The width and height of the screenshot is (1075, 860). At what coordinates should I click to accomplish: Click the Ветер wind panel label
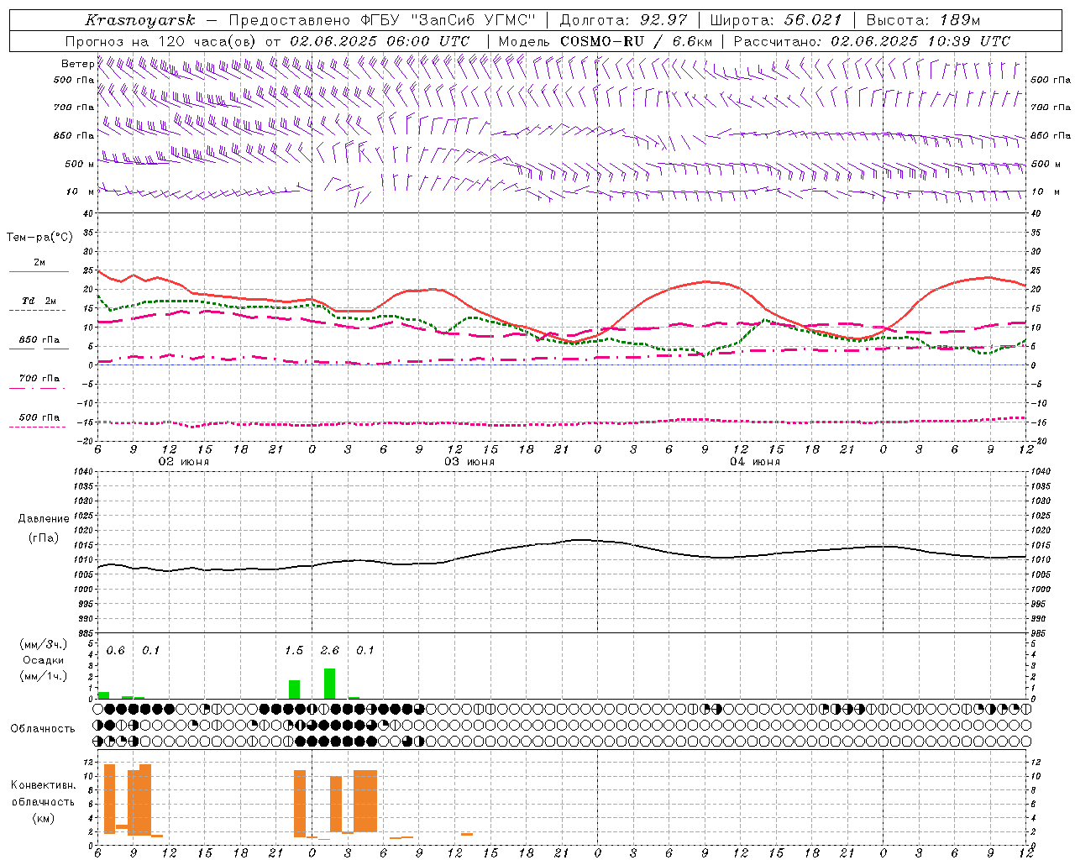pyautogui.click(x=77, y=64)
